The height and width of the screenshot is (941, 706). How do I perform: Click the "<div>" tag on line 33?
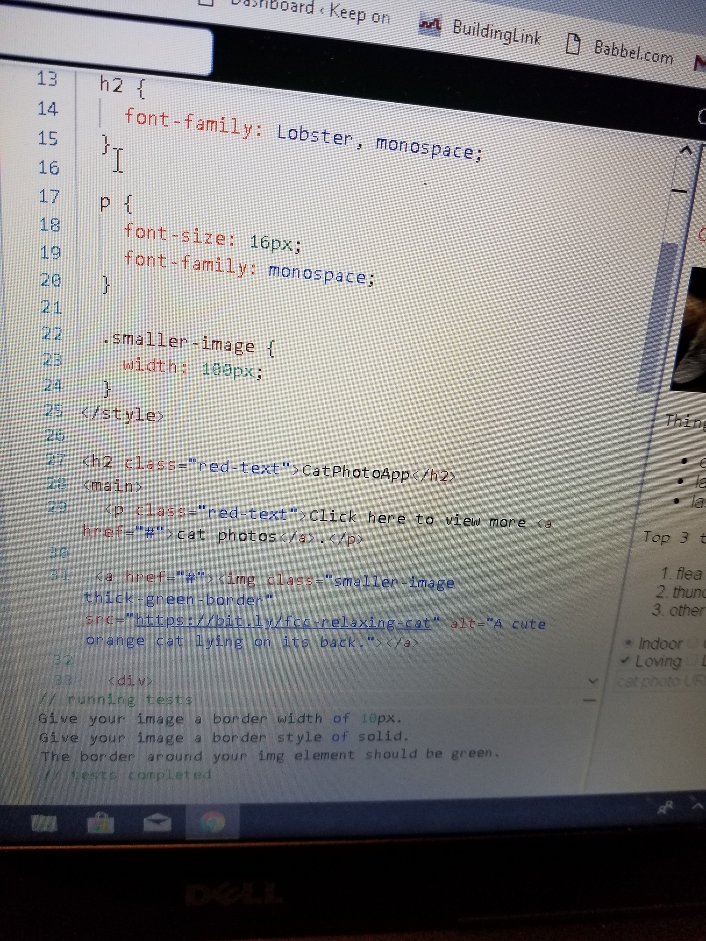pyautogui.click(x=130, y=680)
